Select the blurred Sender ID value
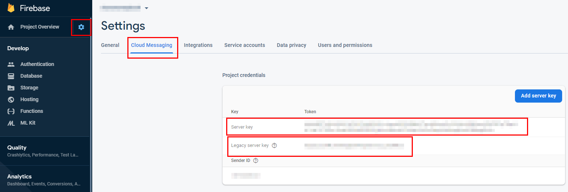Image resolution: width=568 pixels, height=192 pixels. (246, 176)
